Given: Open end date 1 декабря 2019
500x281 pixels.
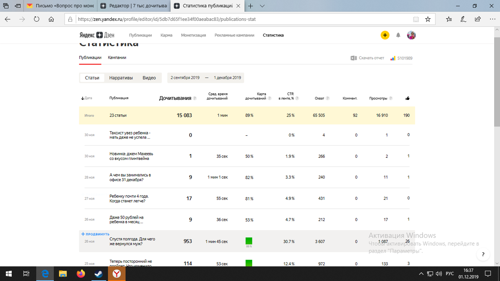Looking at the screenshot, I should tap(227, 78).
